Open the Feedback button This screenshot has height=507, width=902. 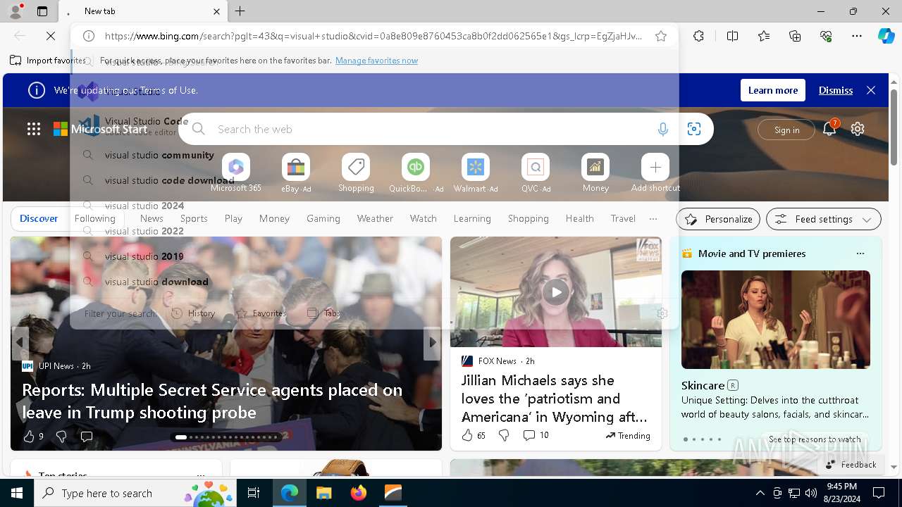(851, 464)
